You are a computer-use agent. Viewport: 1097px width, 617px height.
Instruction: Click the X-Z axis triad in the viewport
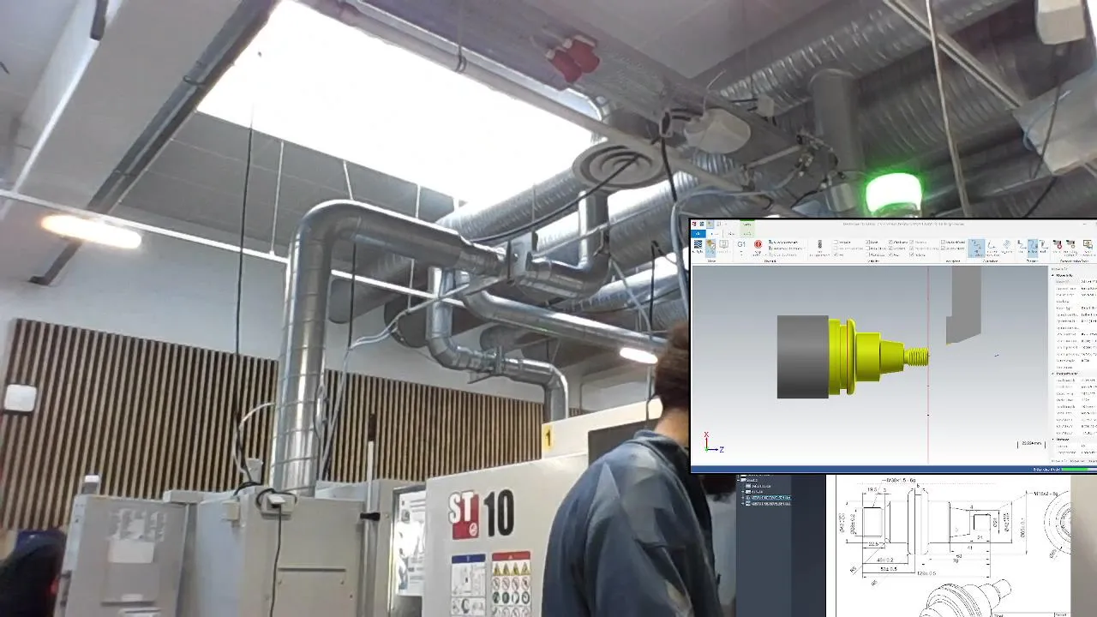point(713,443)
